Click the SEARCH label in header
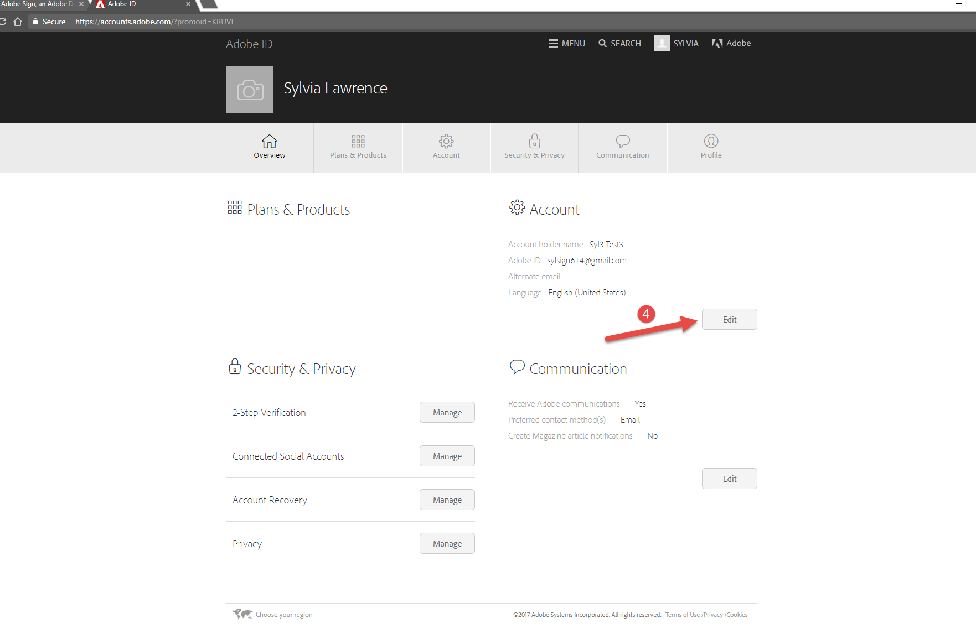976x634 pixels. pyautogui.click(x=626, y=43)
